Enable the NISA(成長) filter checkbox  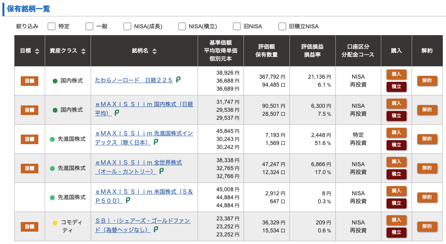pyautogui.click(x=127, y=26)
